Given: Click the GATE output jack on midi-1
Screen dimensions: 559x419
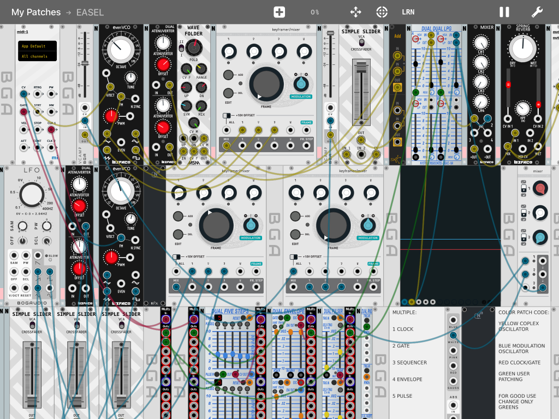Looking at the screenshot, I should [23, 112].
